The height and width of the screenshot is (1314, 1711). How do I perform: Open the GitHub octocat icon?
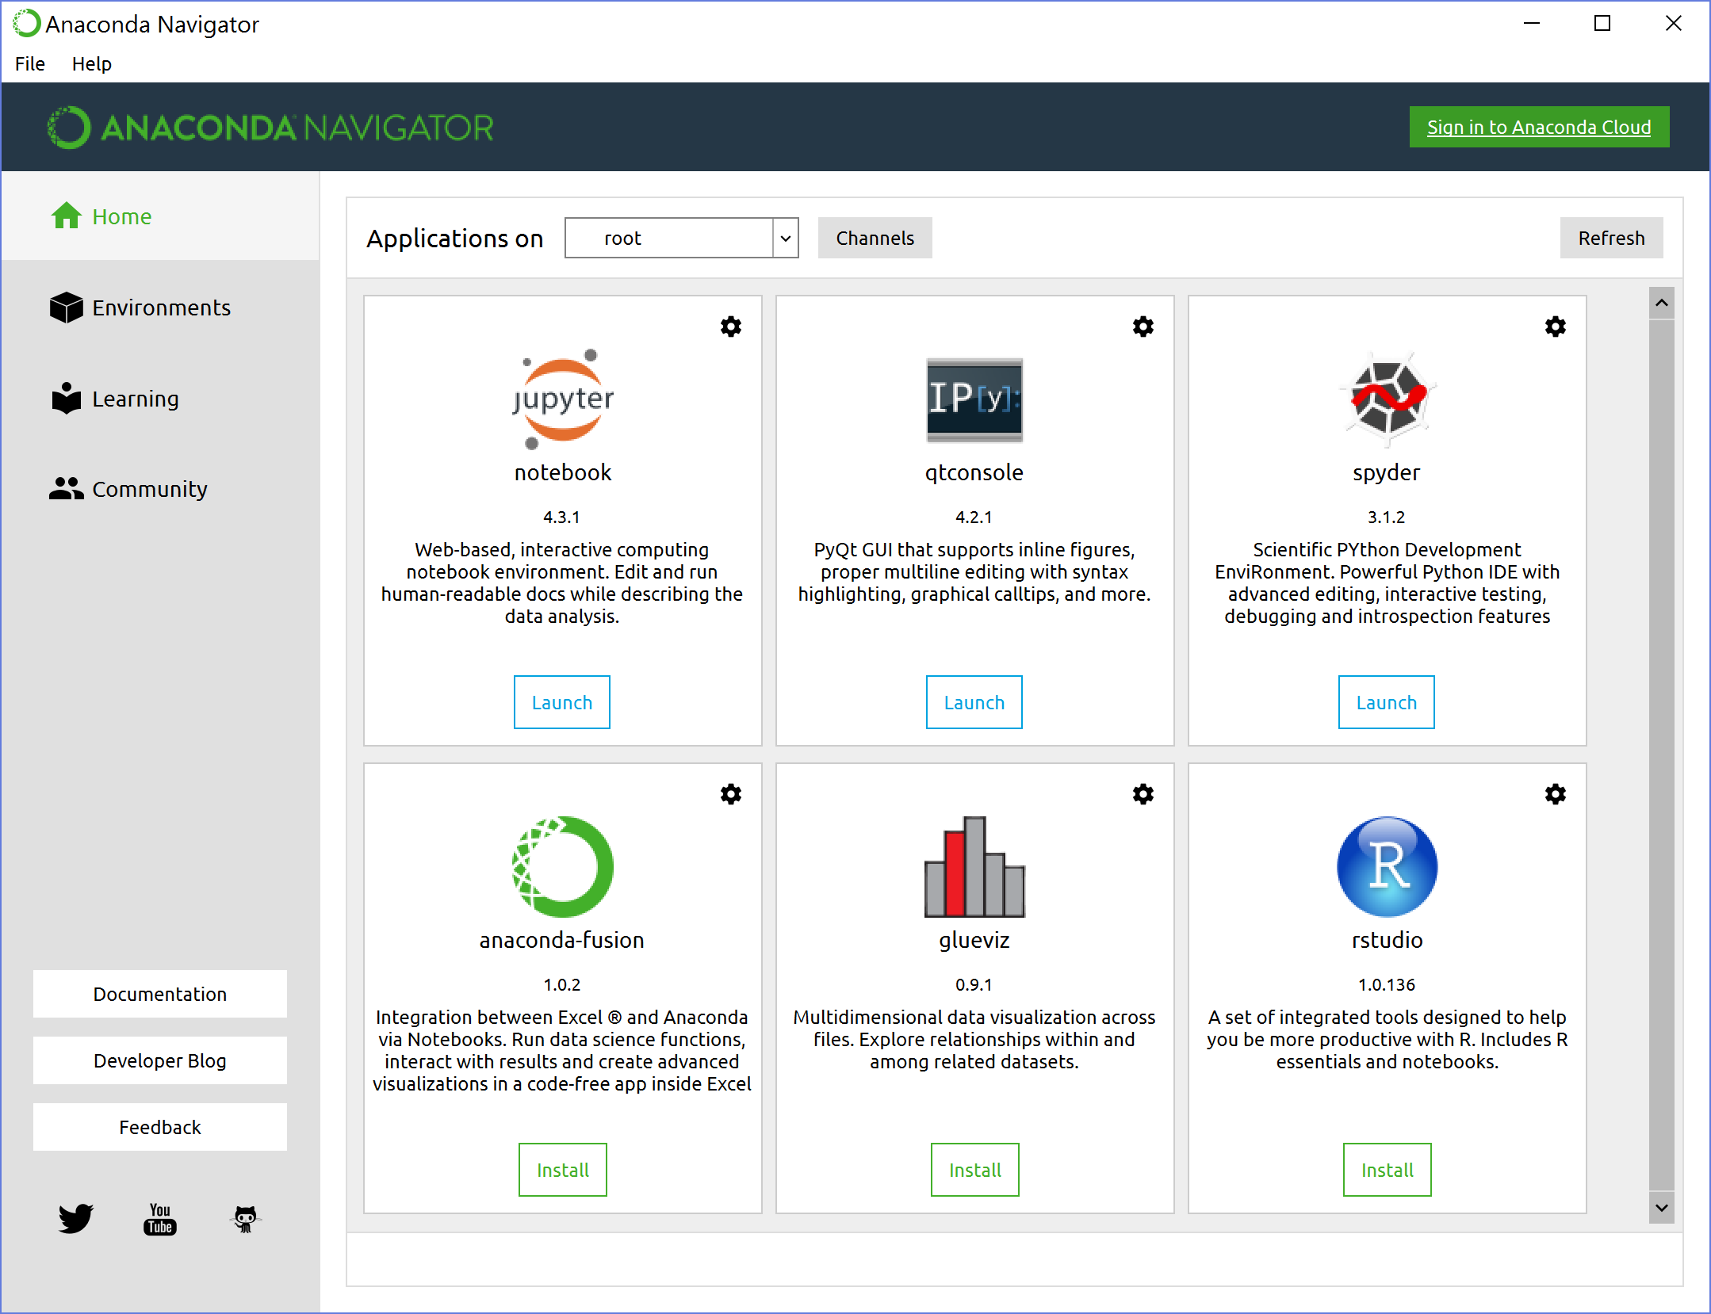click(245, 1219)
